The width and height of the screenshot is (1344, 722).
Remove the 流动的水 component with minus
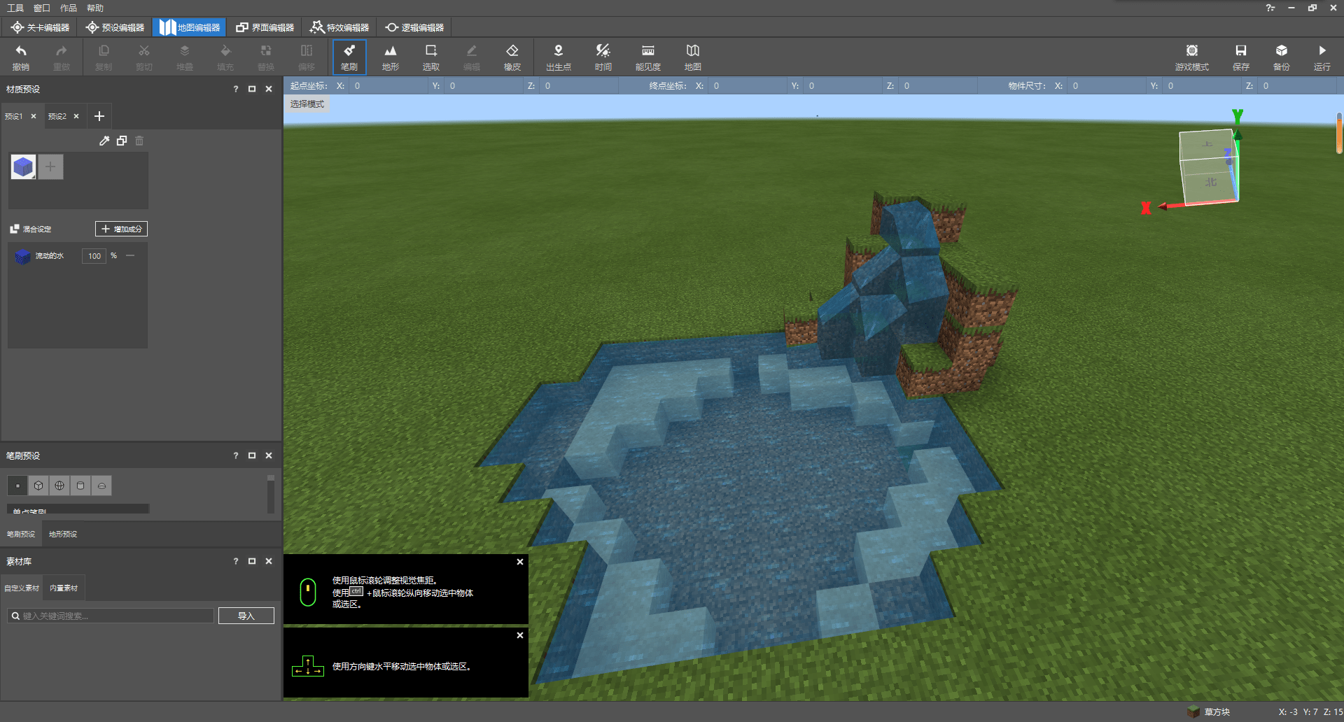pos(130,255)
